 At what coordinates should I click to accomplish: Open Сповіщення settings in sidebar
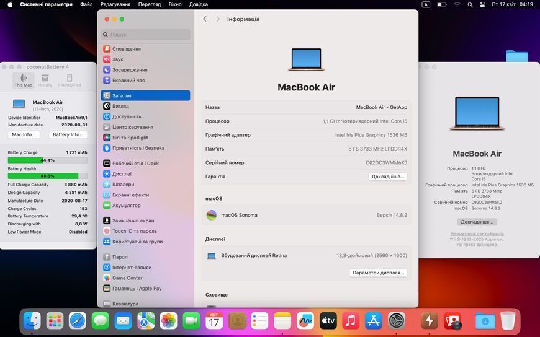(145, 49)
